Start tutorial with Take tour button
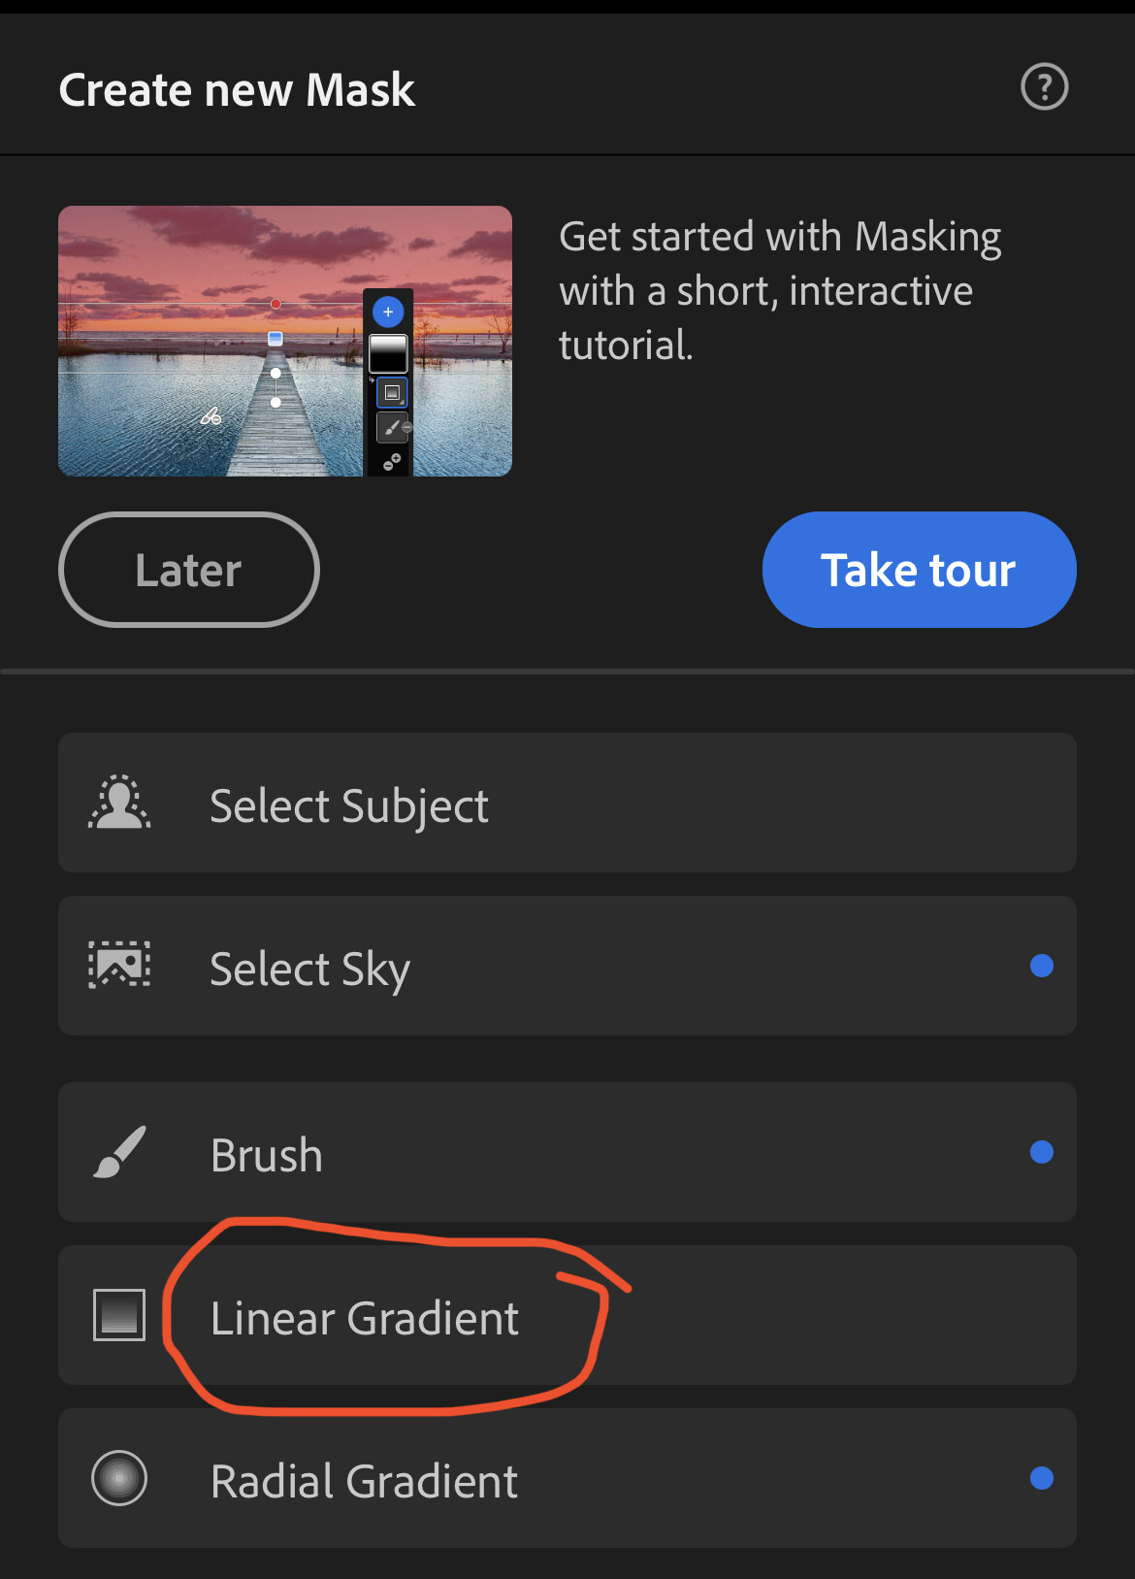 (920, 570)
